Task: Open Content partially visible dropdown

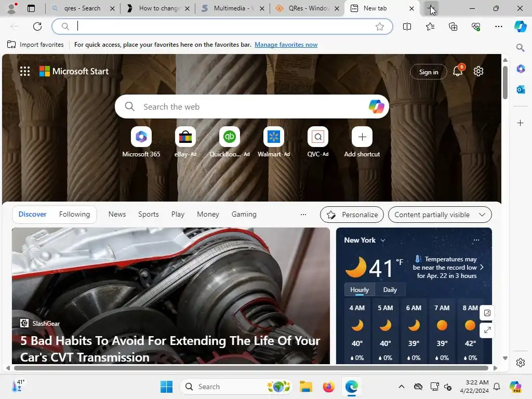Action: point(440,215)
